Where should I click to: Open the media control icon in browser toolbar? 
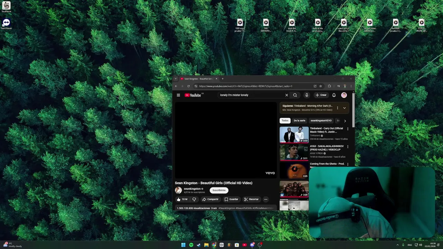click(x=338, y=86)
